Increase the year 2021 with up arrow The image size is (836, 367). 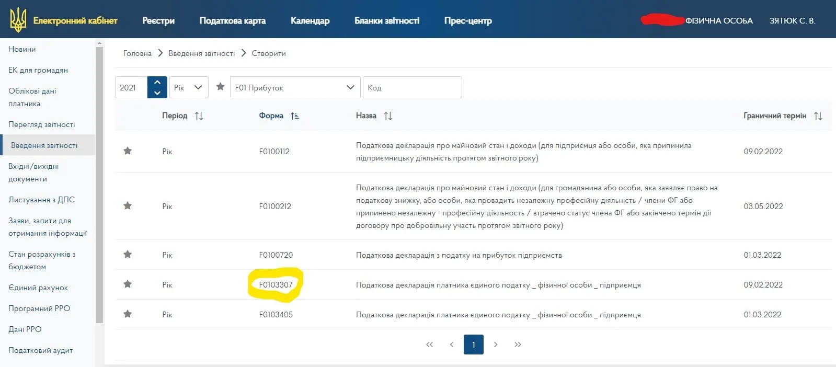point(157,82)
